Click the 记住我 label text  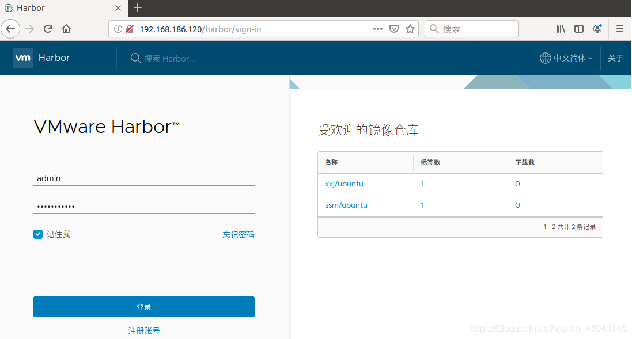pos(58,234)
